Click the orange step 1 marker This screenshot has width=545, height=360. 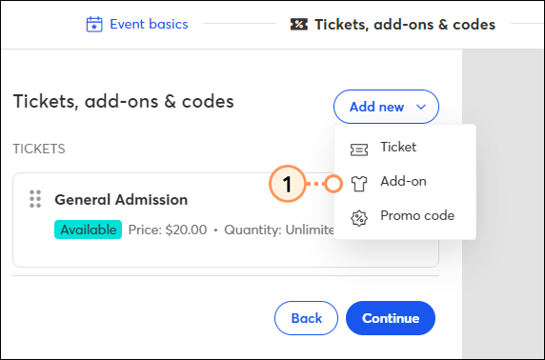[x=287, y=184]
